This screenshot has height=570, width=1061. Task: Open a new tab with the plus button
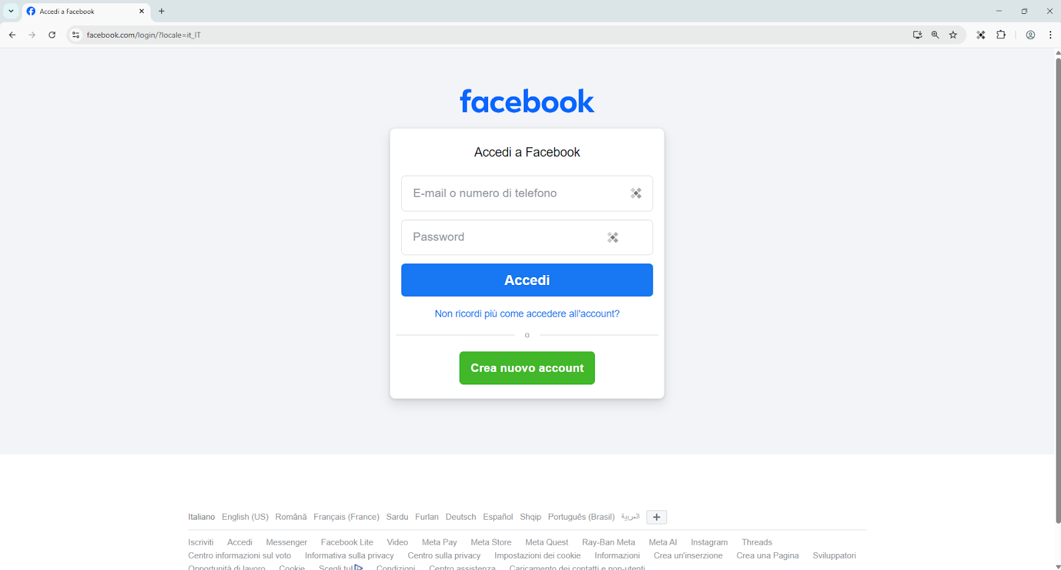(162, 11)
